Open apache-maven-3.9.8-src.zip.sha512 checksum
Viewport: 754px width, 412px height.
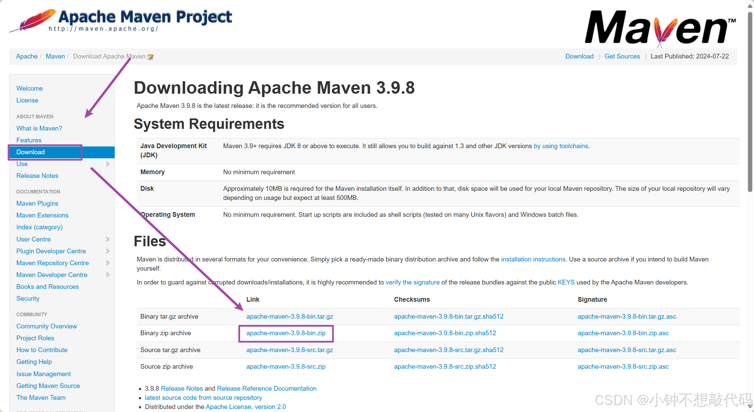(x=445, y=367)
